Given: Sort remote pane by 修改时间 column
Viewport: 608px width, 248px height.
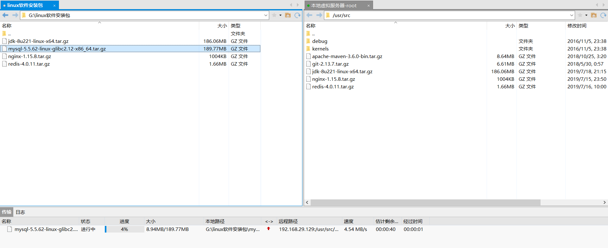Looking at the screenshot, I should point(586,26).
